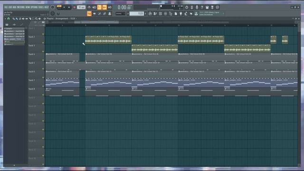Viewport: 304px width, 171px height.
Task: Select the playlist select tool
Action: point(33,19)
